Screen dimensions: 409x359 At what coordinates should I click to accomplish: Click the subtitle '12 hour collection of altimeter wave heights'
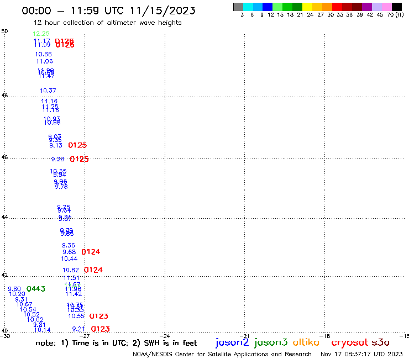(107, 23)
